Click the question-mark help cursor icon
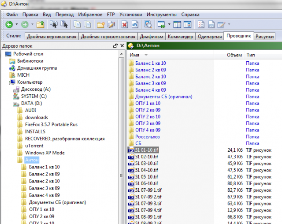This screenshot has width=282, height=224. [x=64, y=24]
